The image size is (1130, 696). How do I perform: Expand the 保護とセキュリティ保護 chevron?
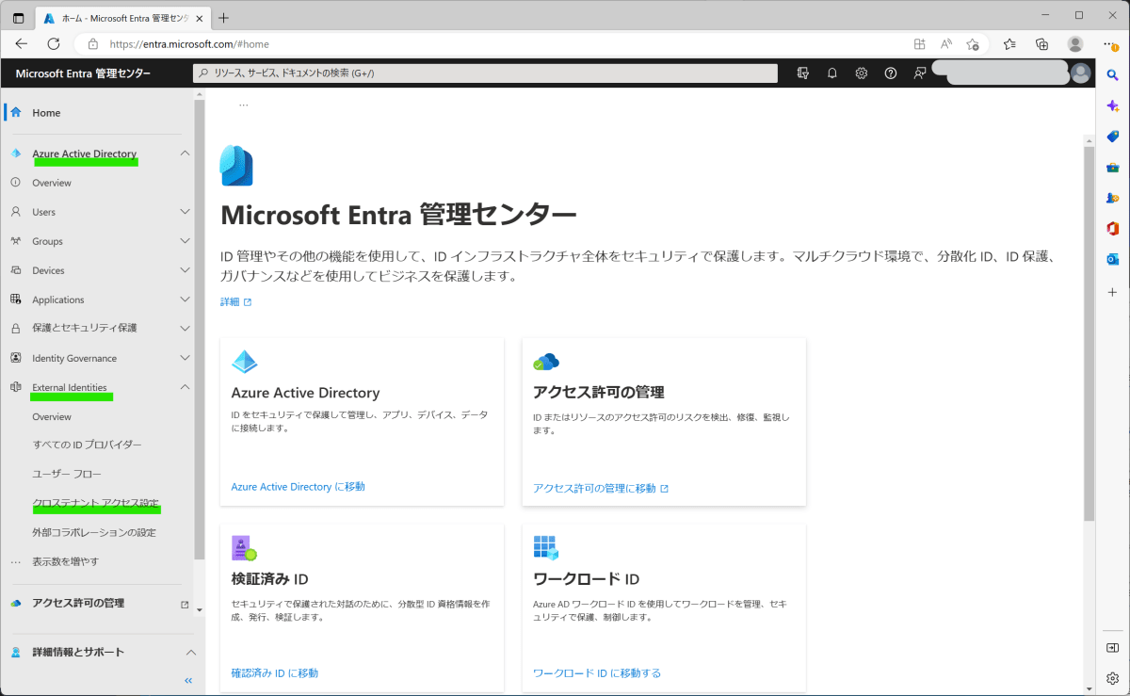pyautogui.click(x=185, y=329)
